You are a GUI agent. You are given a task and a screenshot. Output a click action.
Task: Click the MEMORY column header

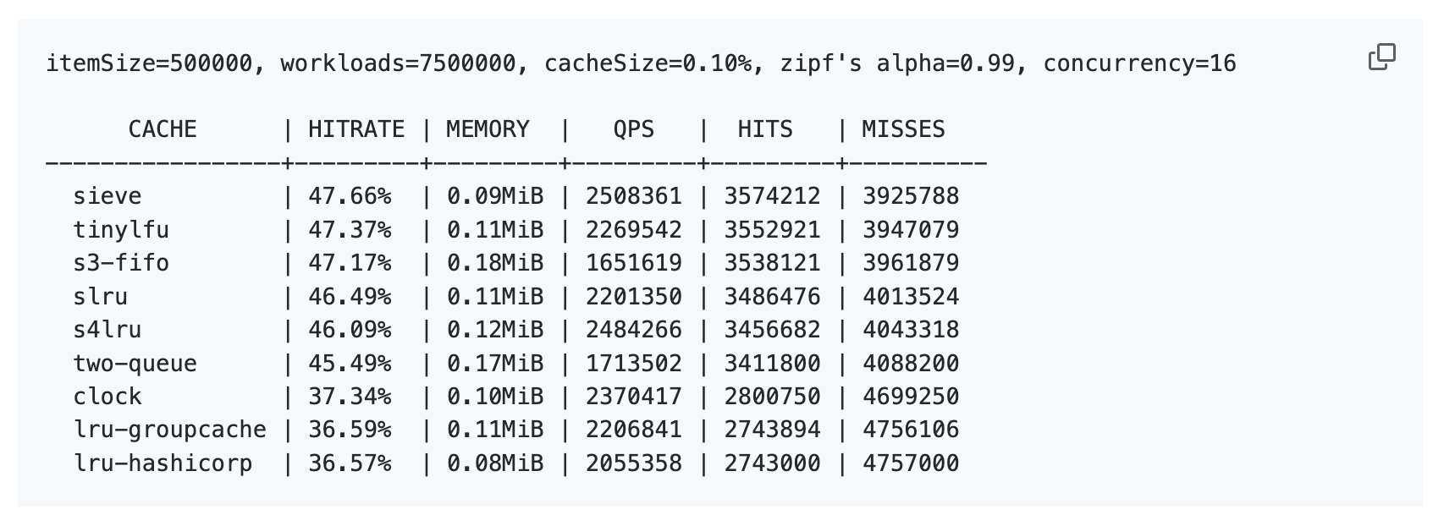coord(488,129)
